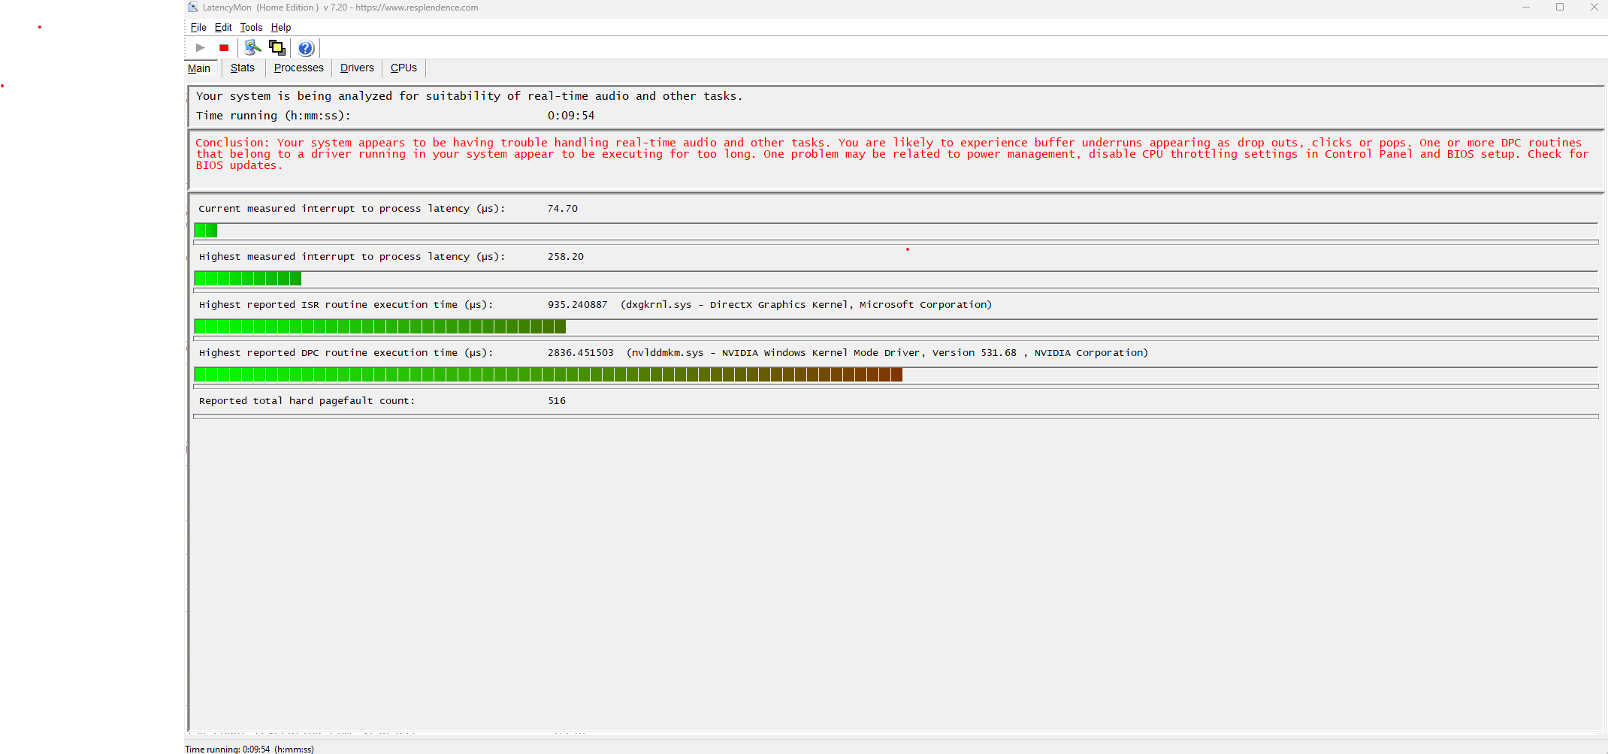Open the Edit menu
Image resolution: width=1608 pixels, height=754 pixels.
223,28
